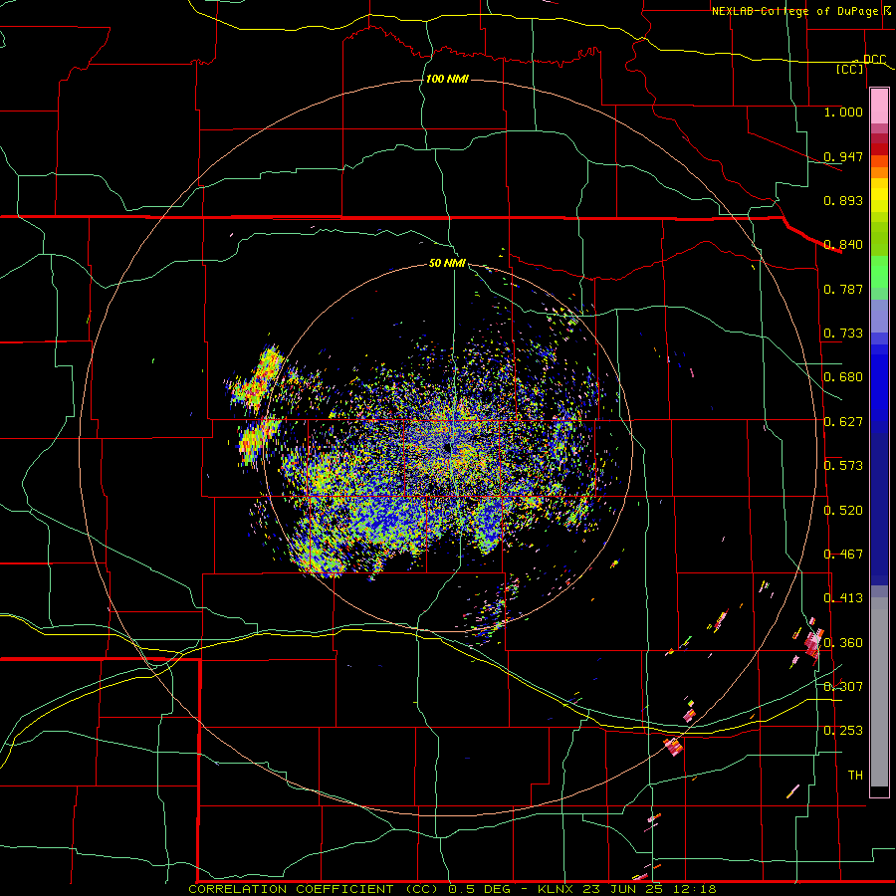Screen dimensions: 896x896
Task: Click the 0.733 color bar value
Action: tap(843, 334)
